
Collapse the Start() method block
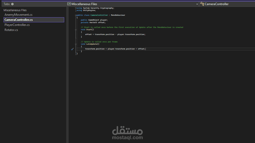[x=76, y=30]
